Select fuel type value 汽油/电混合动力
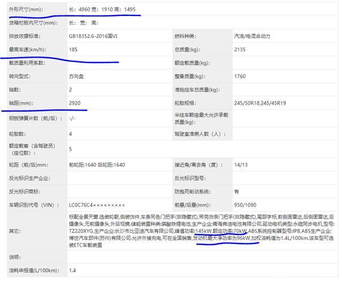Screen dimensions: 342x283 click(252, 36)
